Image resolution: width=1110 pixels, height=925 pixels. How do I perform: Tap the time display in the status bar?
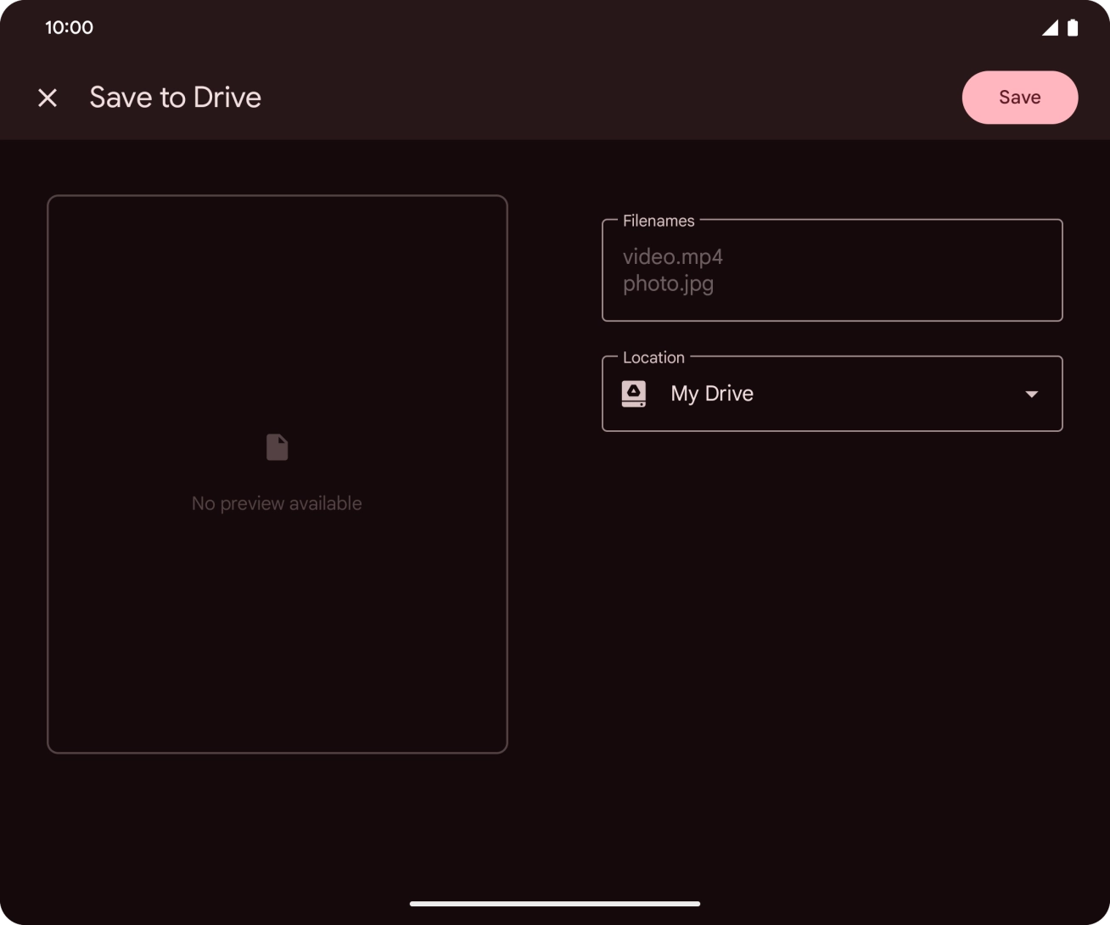(70, 27)
